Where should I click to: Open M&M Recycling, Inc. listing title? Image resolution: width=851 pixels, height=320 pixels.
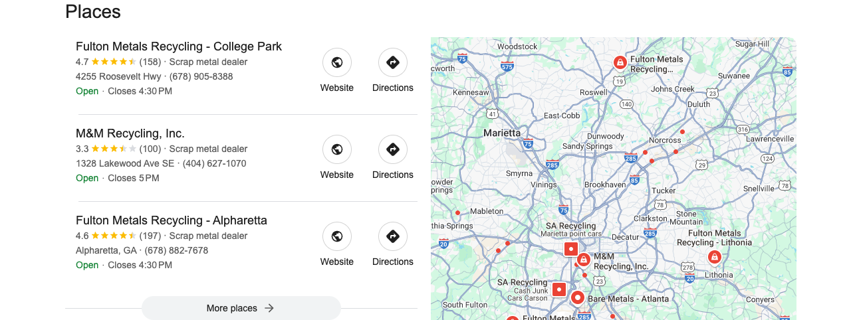coord(130,133)
